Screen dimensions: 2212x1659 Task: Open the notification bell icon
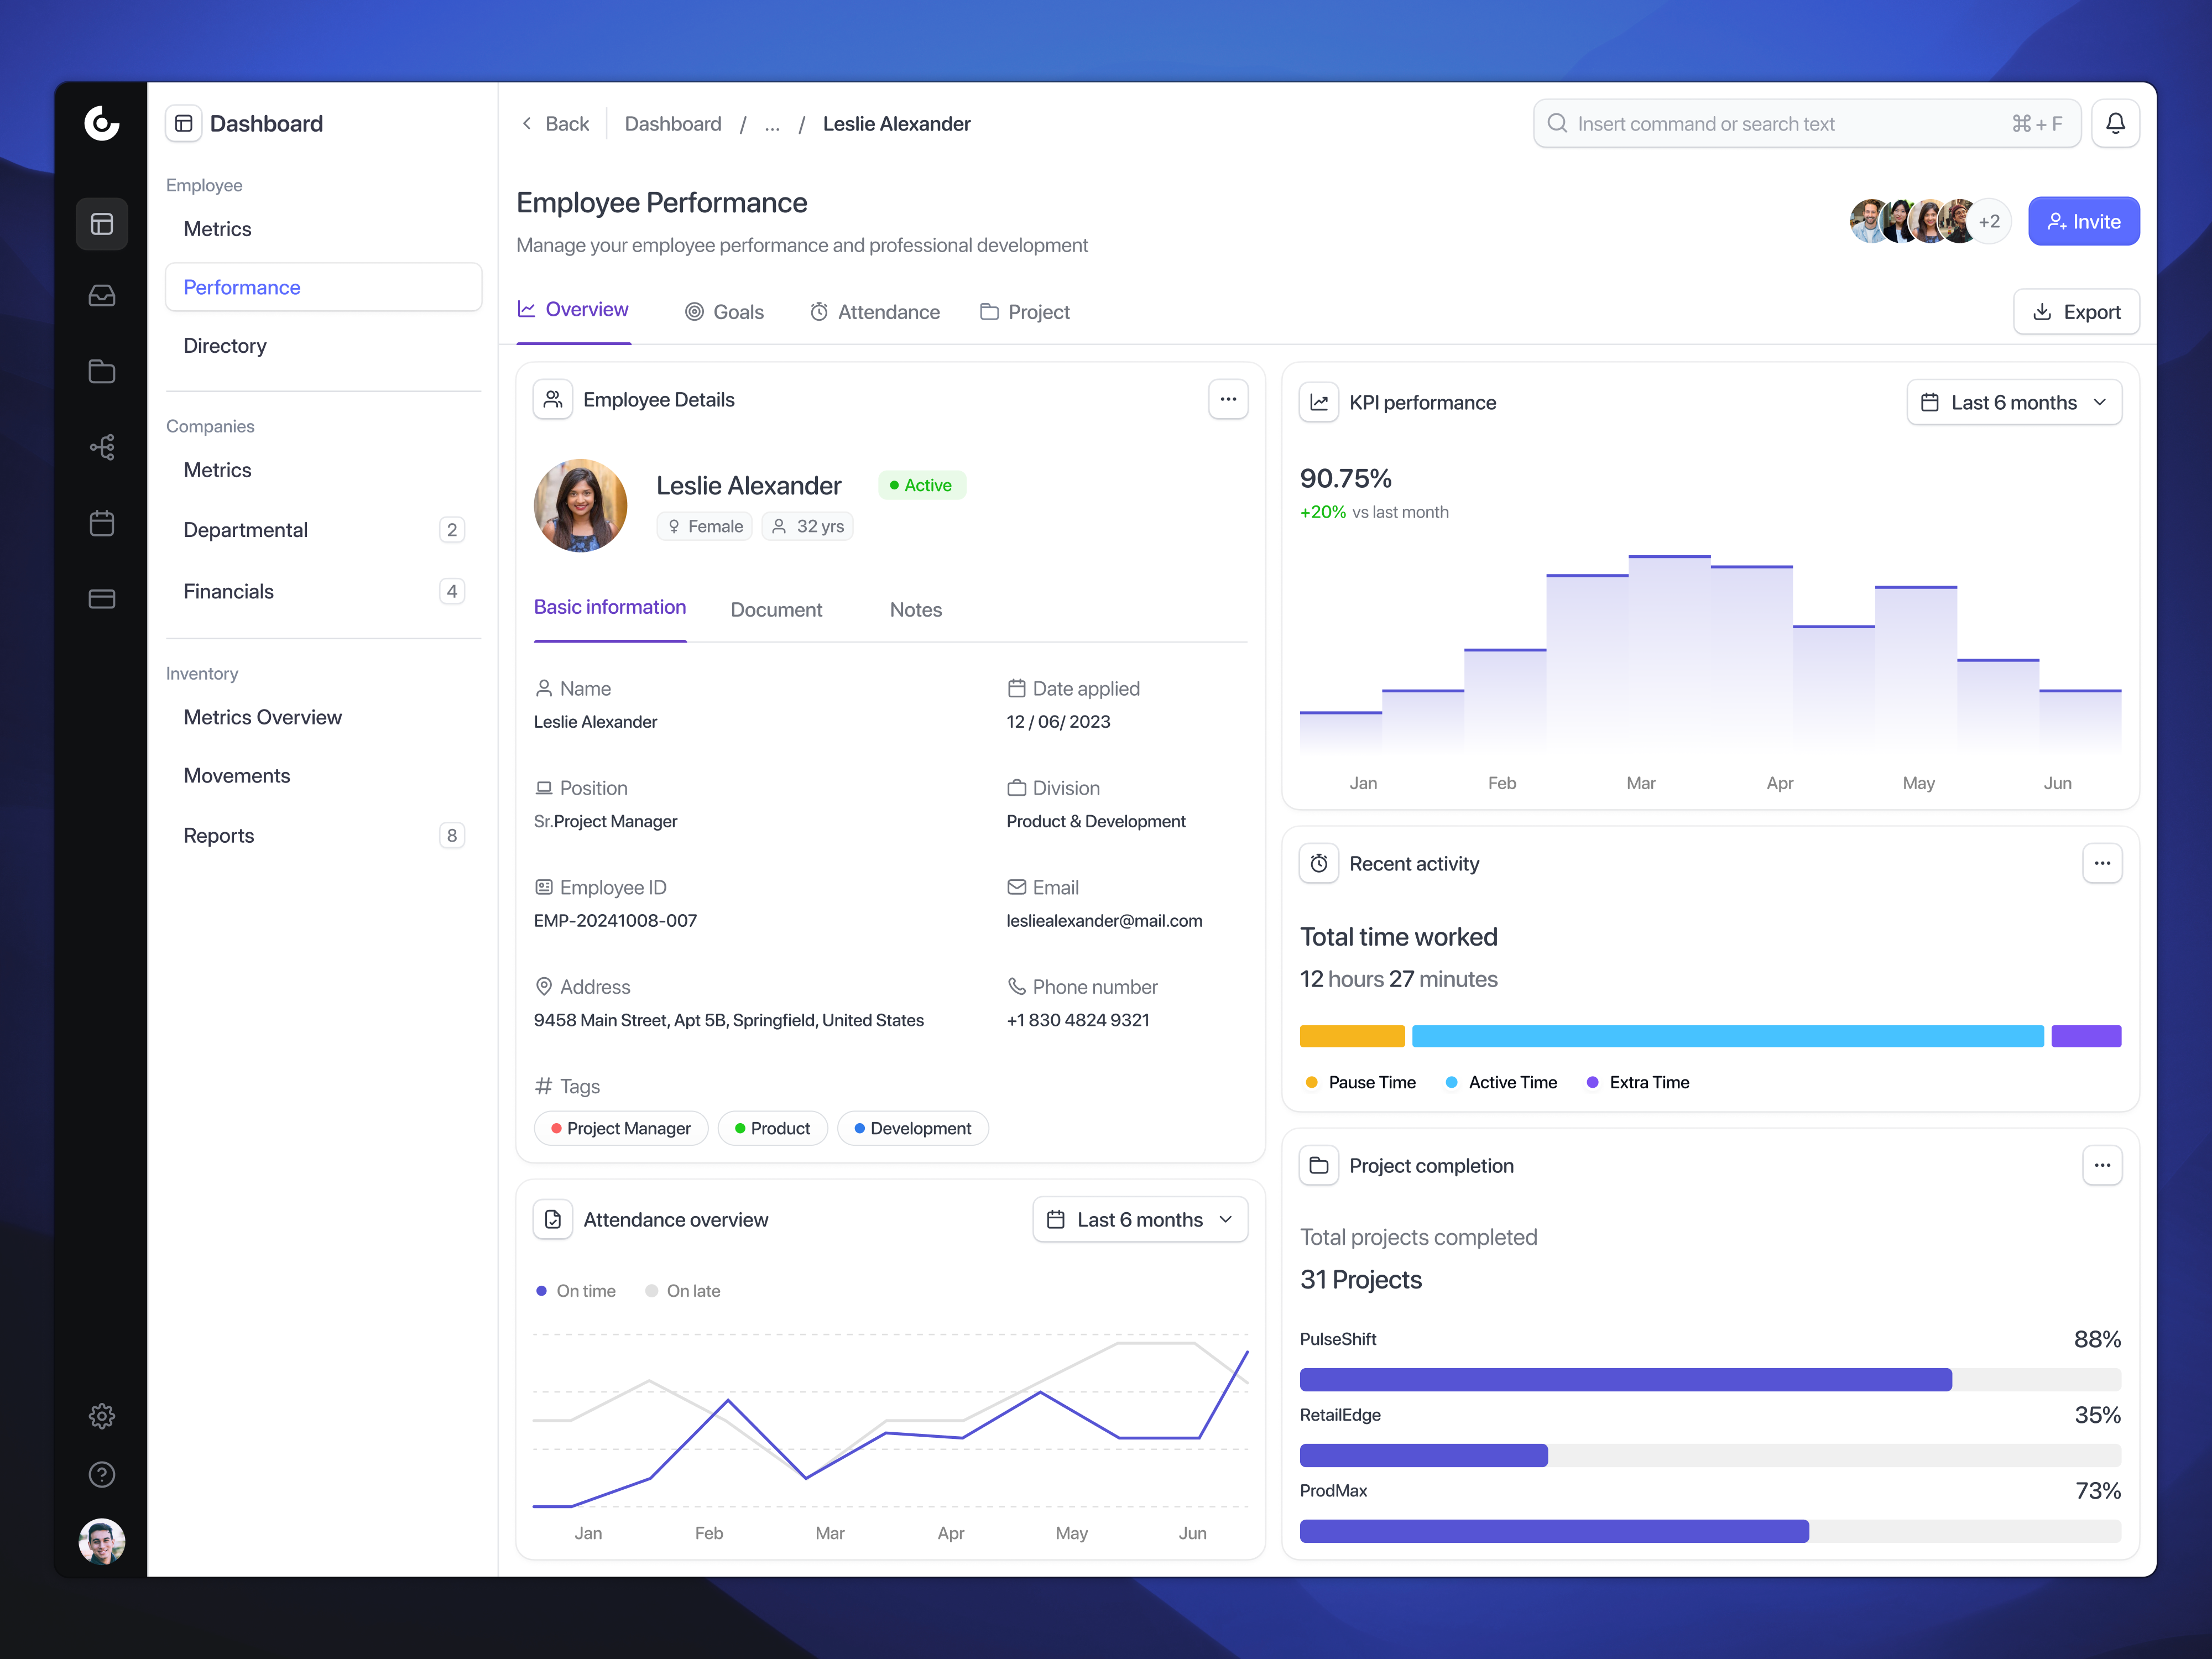2115,123
